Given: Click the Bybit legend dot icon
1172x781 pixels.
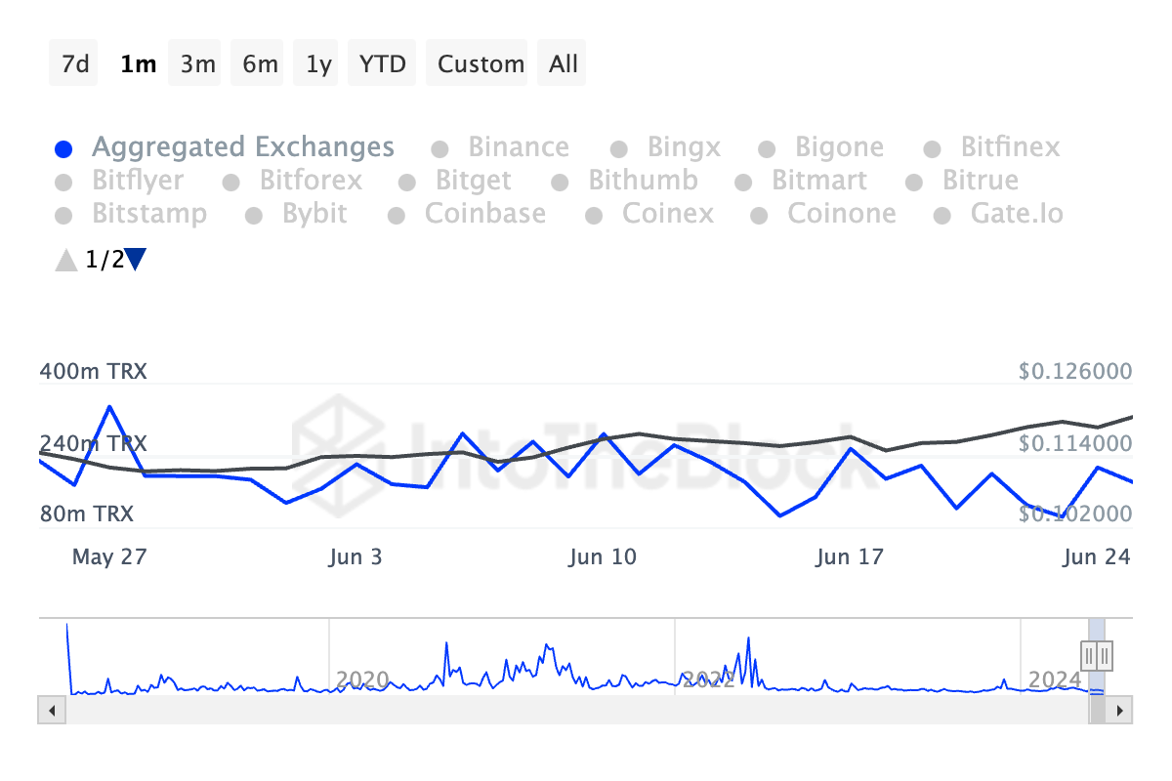Looking at the screenshot, I should click(x=254, y=216).
